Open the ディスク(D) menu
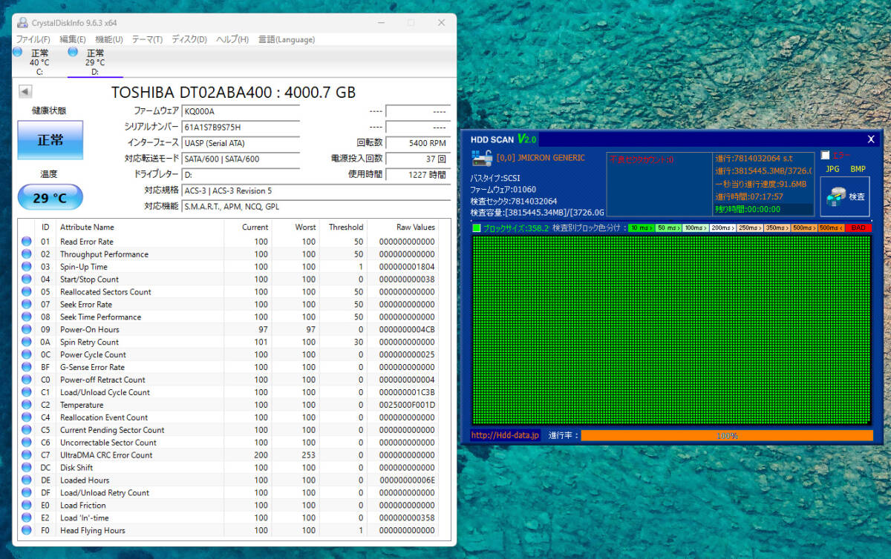891x559 pixels. [x=189, y=39]
